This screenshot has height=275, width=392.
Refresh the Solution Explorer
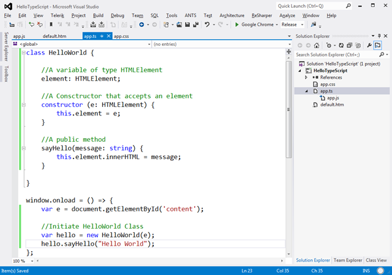341,45
